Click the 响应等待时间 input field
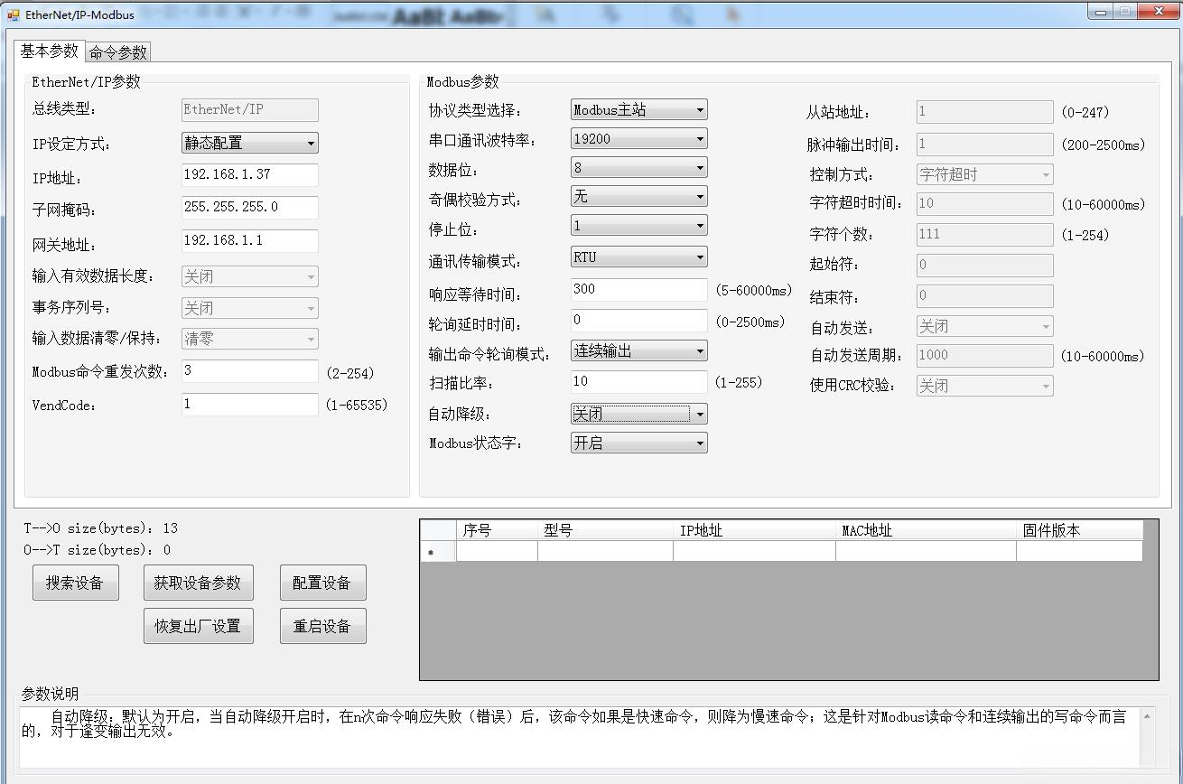Viewport: 1183px width, 784px height. pos(639,290)
